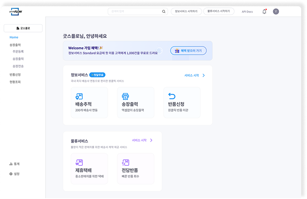Click the gift icon in benefits button
Screen dimensions: 307x199
[177, 50]
